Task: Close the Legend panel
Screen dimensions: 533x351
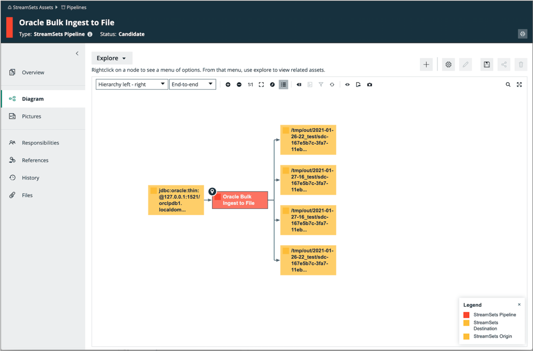Action: [519, 305]
